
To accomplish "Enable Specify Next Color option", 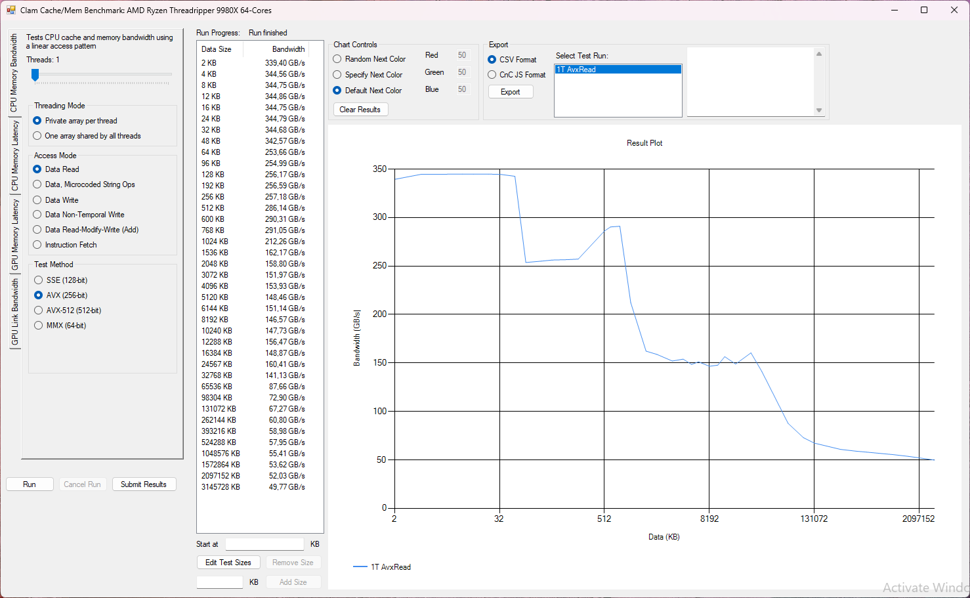I will tap(368, 75).
